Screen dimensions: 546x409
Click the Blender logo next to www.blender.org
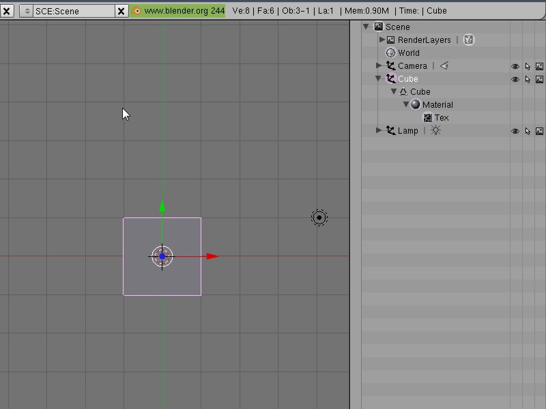pyautogui.click(x=136, y=11)
